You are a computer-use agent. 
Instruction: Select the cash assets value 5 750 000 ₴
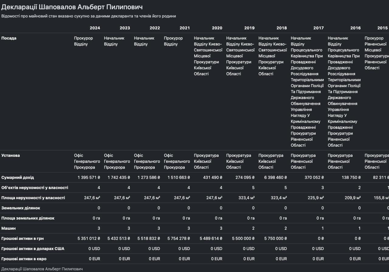[x=276, y=238]
